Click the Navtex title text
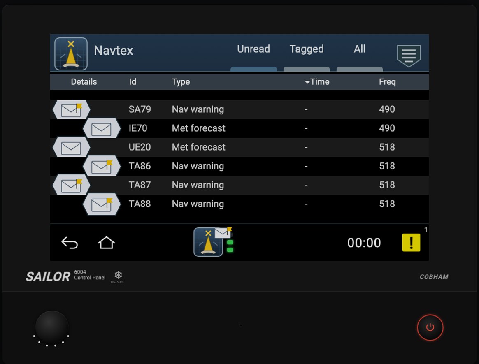Viewport: 479px width, 364px height. click(113, 51)
